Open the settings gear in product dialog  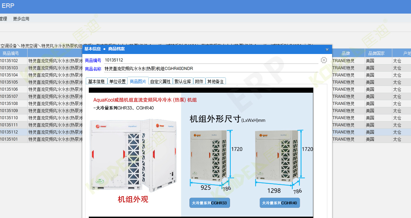(324, 60)
